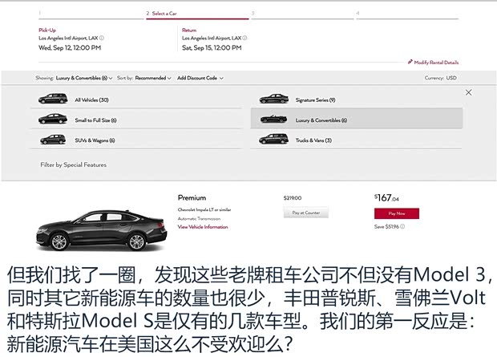Click the pencil icon next to Modify Rental Details
The width and height of the screenshot is (497, 357).
tap(410, 62)
